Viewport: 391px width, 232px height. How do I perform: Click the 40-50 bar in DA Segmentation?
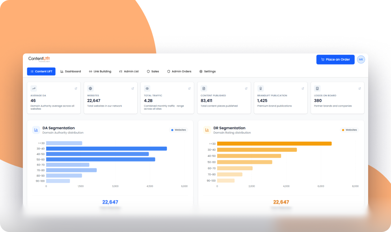[x=97, y=154]
